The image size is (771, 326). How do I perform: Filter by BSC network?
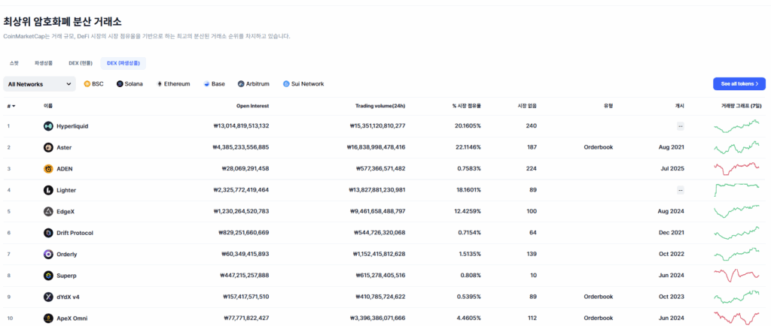tap(94, 84)
